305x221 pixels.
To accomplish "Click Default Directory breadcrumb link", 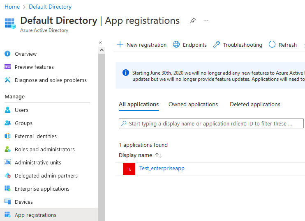I will pyautogui.click(x=50, y=7).
